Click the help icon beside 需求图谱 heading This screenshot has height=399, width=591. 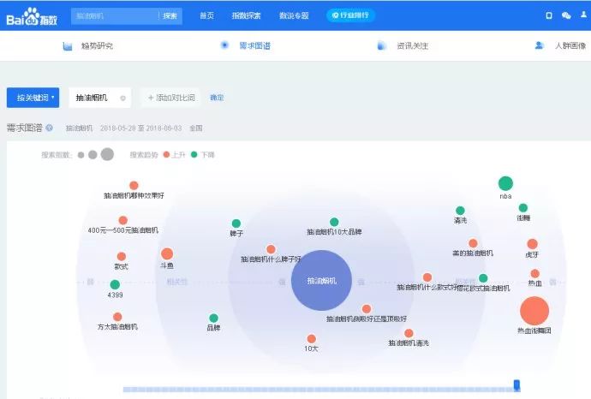click(x=50, y=128)
